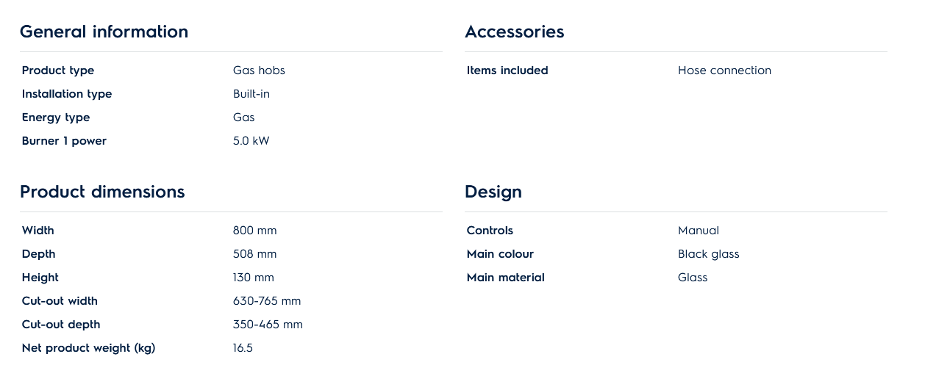The image size is (925, 376).
Task: Select the Installation type label
Action: 67,94
